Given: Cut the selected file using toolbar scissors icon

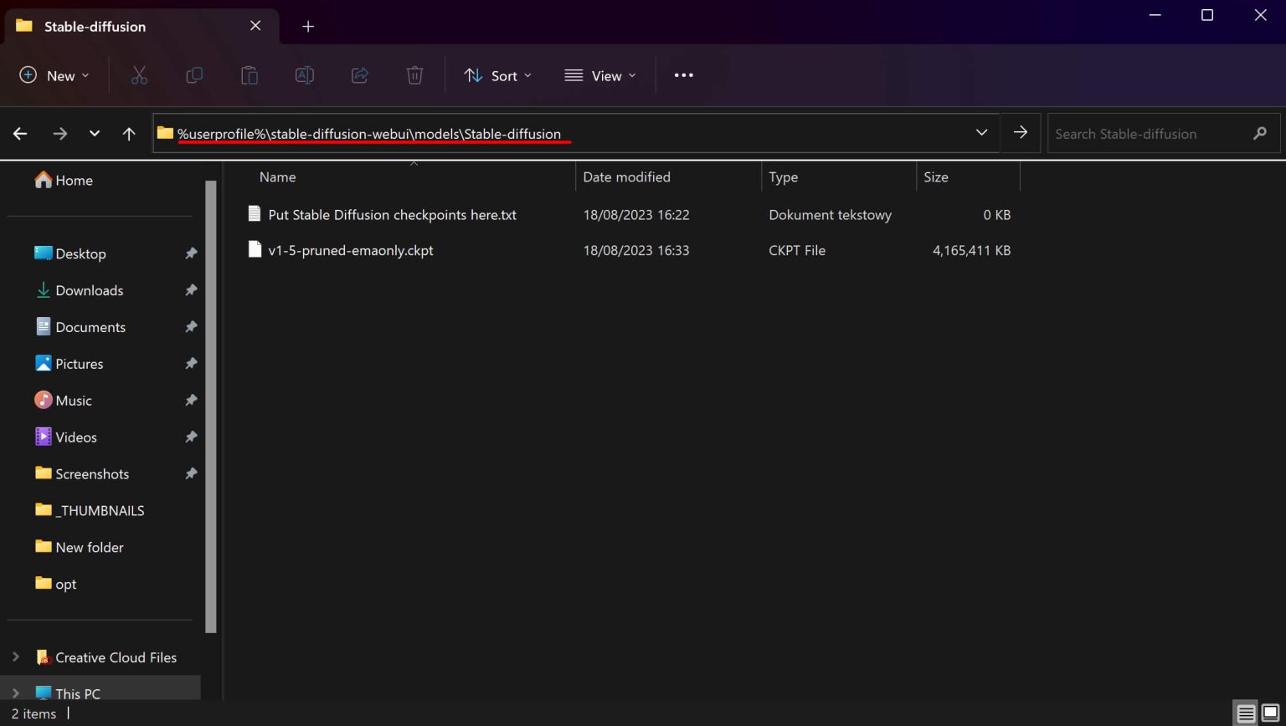Looking at the screenshot, I should click(x=139, y=75).
